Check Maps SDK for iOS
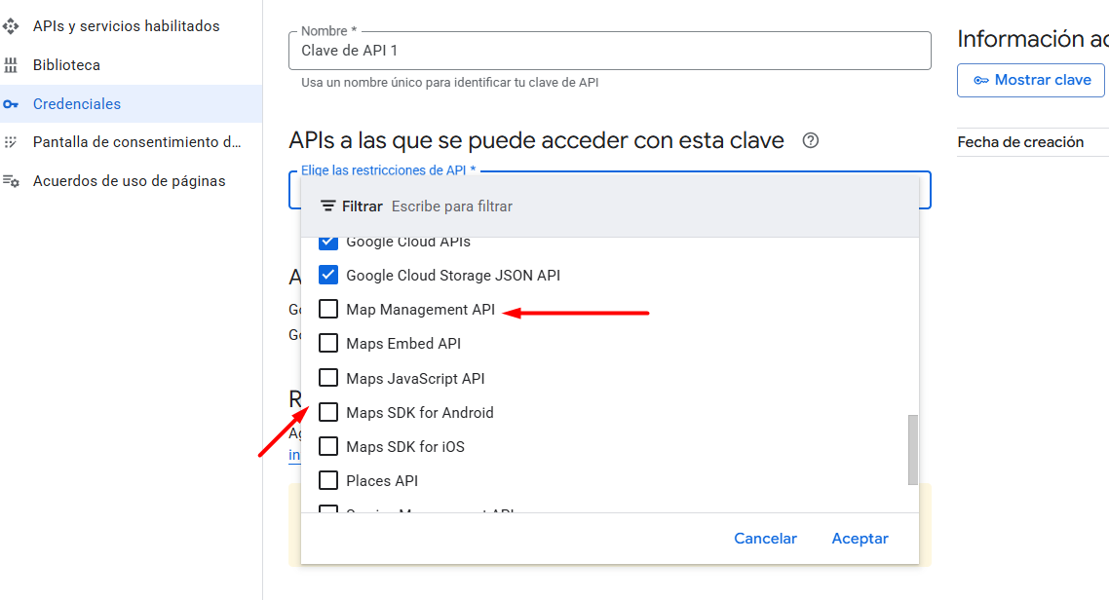Screen dimensions: 1109x600 [x=328, y=446]
